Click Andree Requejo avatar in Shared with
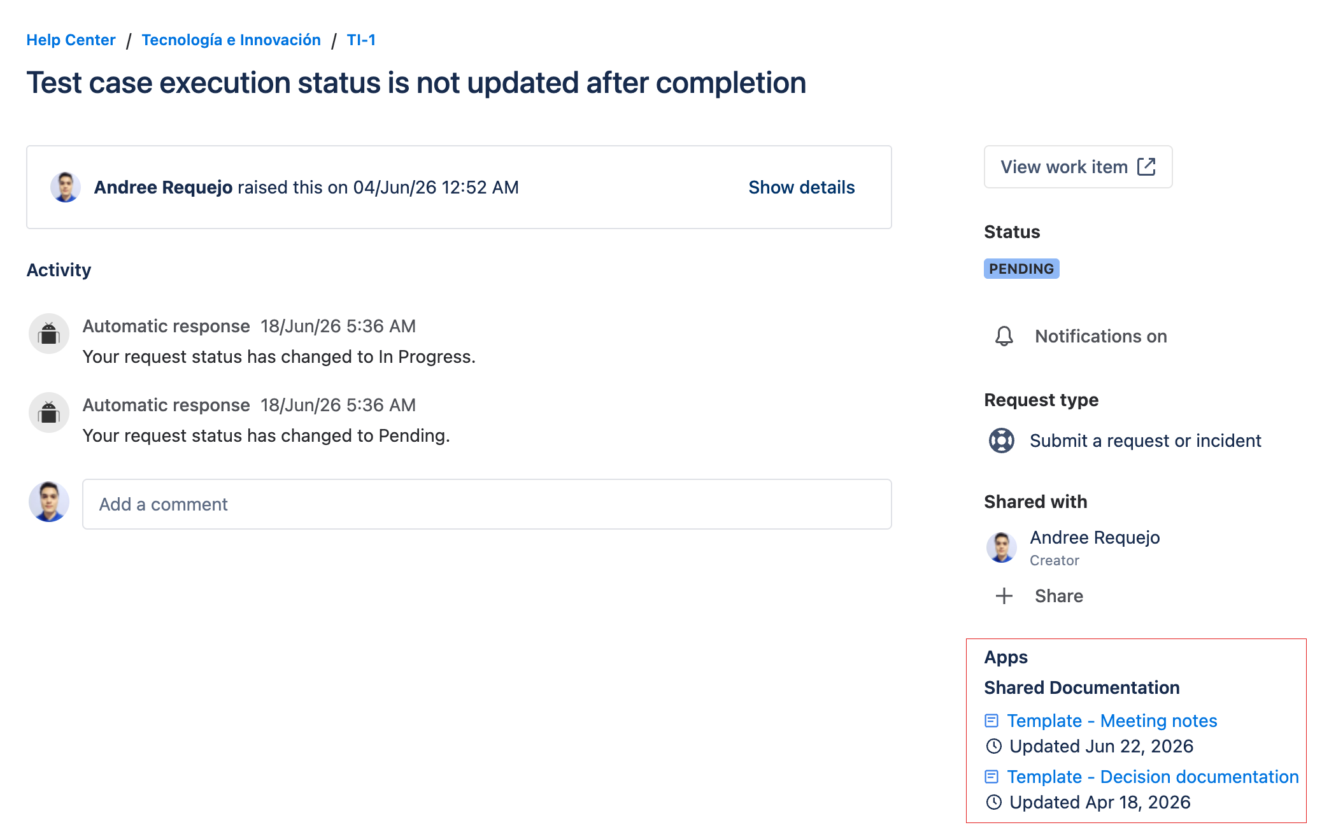The width and height of the screenshot is (1322, 839). point(1002,547)
